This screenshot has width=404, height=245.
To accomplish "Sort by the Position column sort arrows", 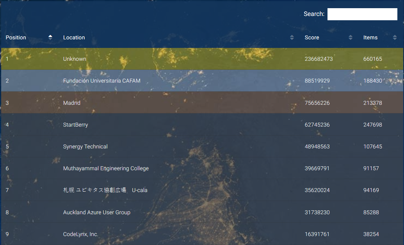I will pos(50,37).
